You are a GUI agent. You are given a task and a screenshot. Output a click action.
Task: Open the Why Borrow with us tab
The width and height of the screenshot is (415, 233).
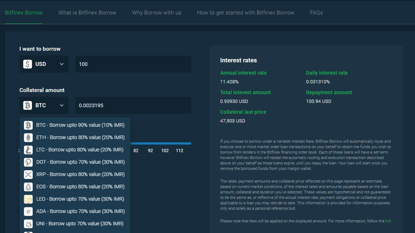156,13
